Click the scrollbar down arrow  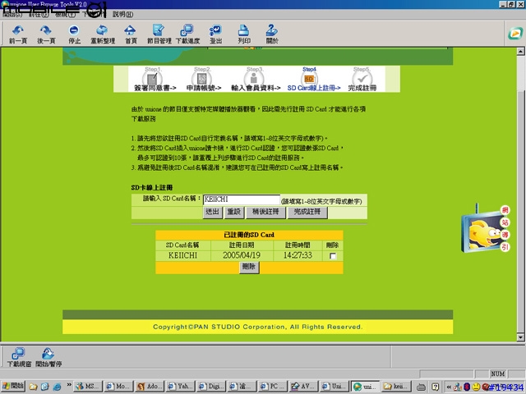coord(520,337)
